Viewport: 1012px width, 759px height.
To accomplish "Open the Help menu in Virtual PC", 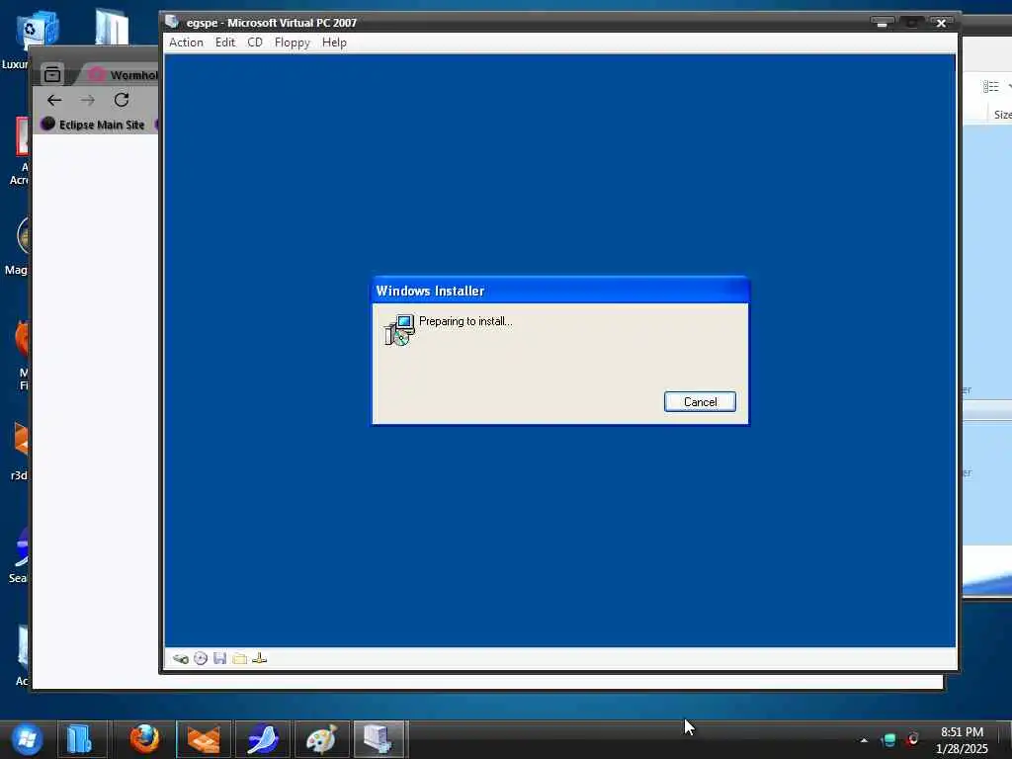I will click(334, 42).
